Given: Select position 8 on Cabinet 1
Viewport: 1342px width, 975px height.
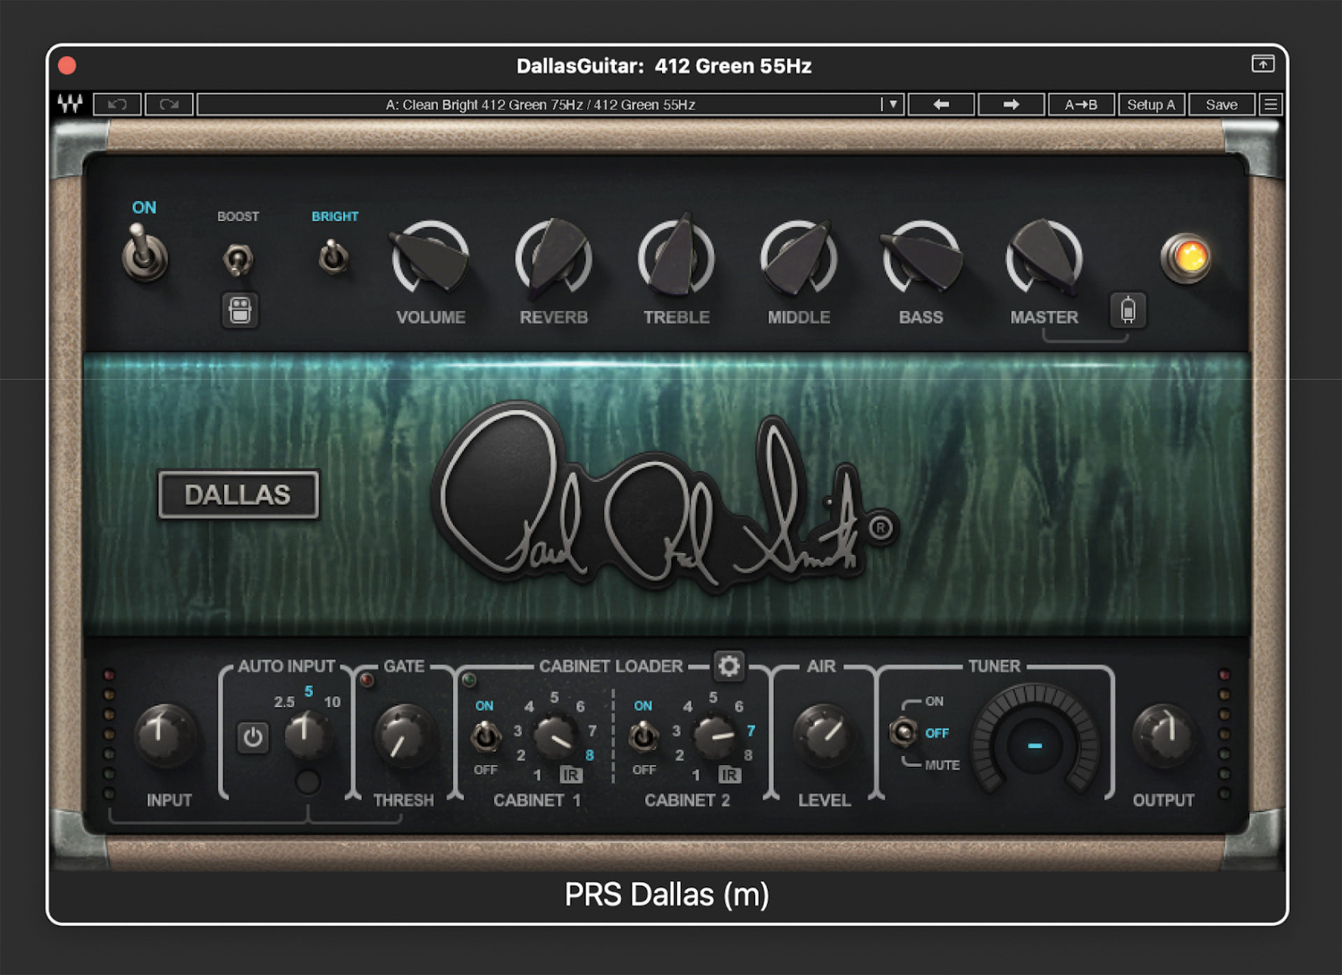Looking at the screenshot, I should coord(590,755).
